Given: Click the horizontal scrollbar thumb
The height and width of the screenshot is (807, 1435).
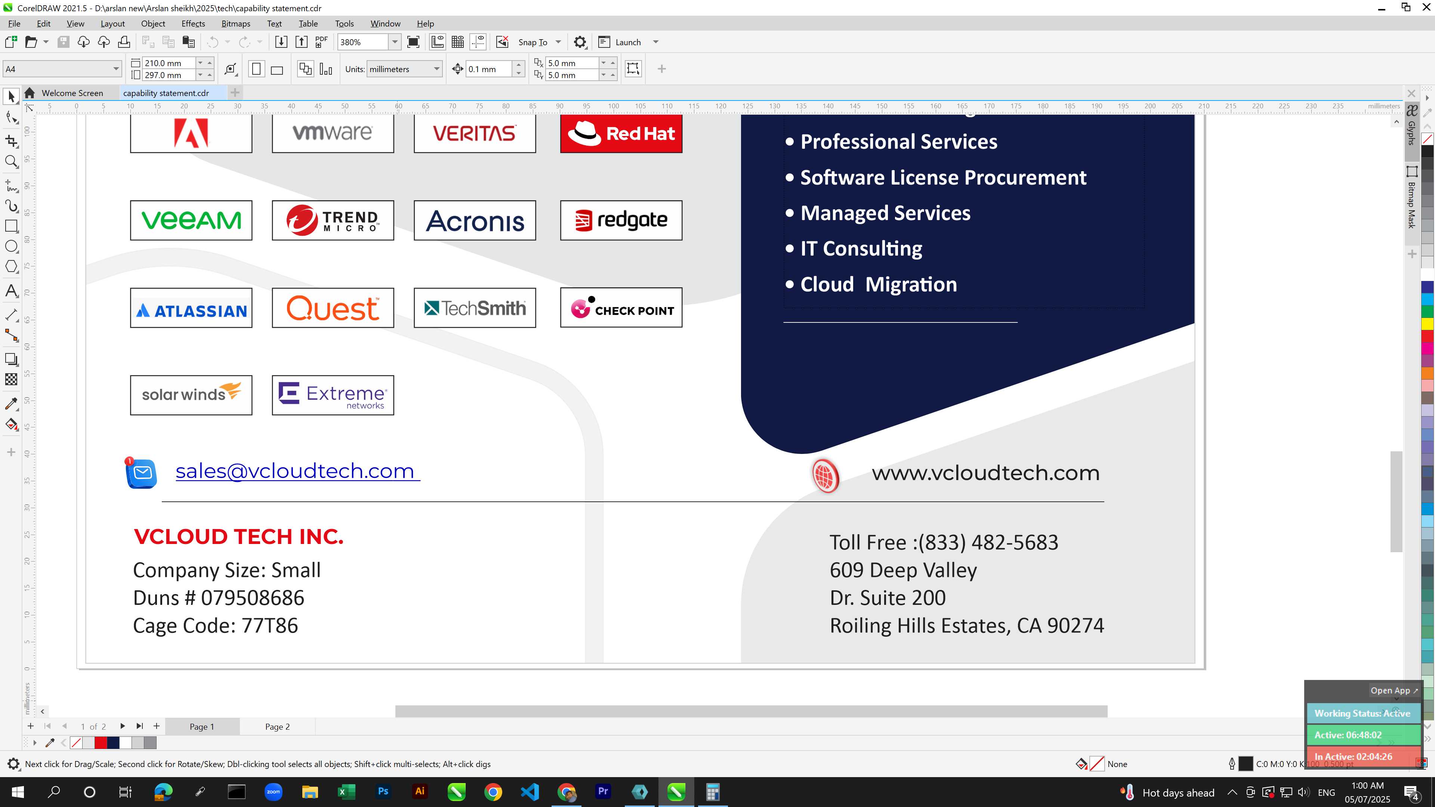Looking at the screenshot, I should click(751, 711).
